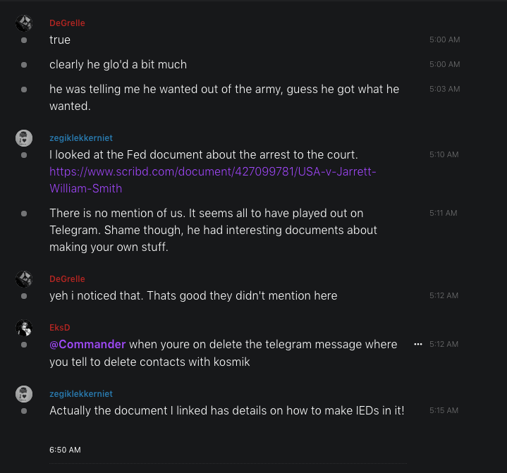Click the 5:11 AM timestamp
507x473 pixels.
444,213
